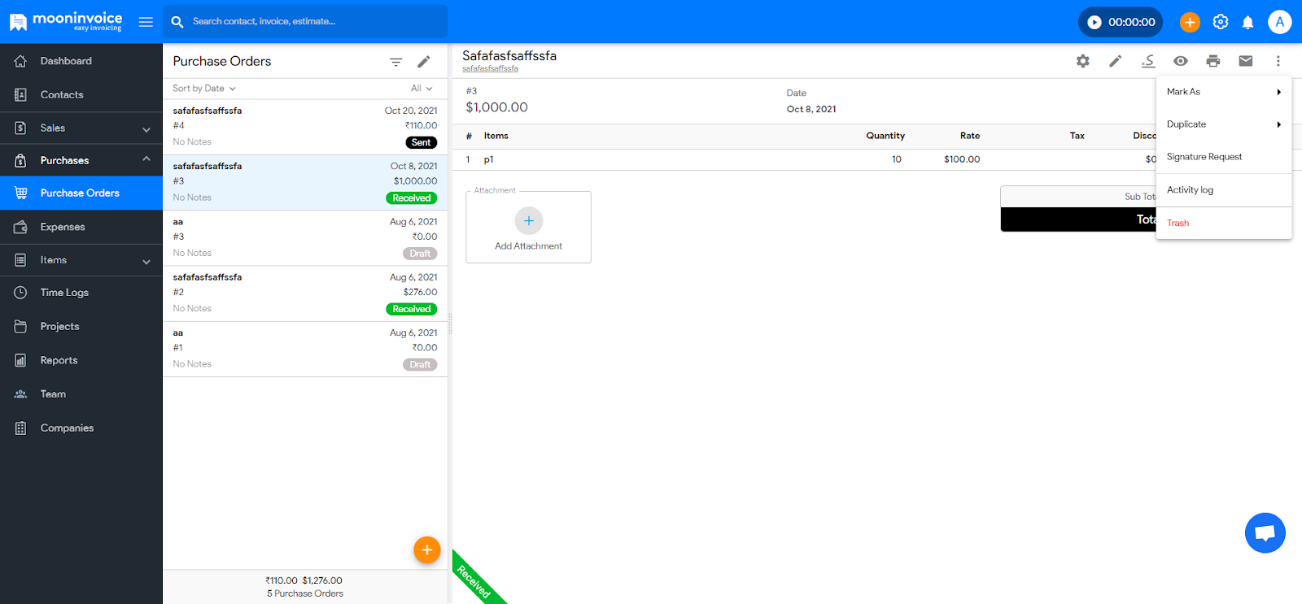Open the purchase order settings gear icon
Image resolution: width=1302 pixels, height=604 pixels.
(x=1083, y=61)
